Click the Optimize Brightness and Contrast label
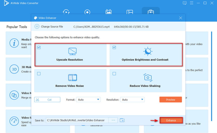 click(x=145, y=60)
